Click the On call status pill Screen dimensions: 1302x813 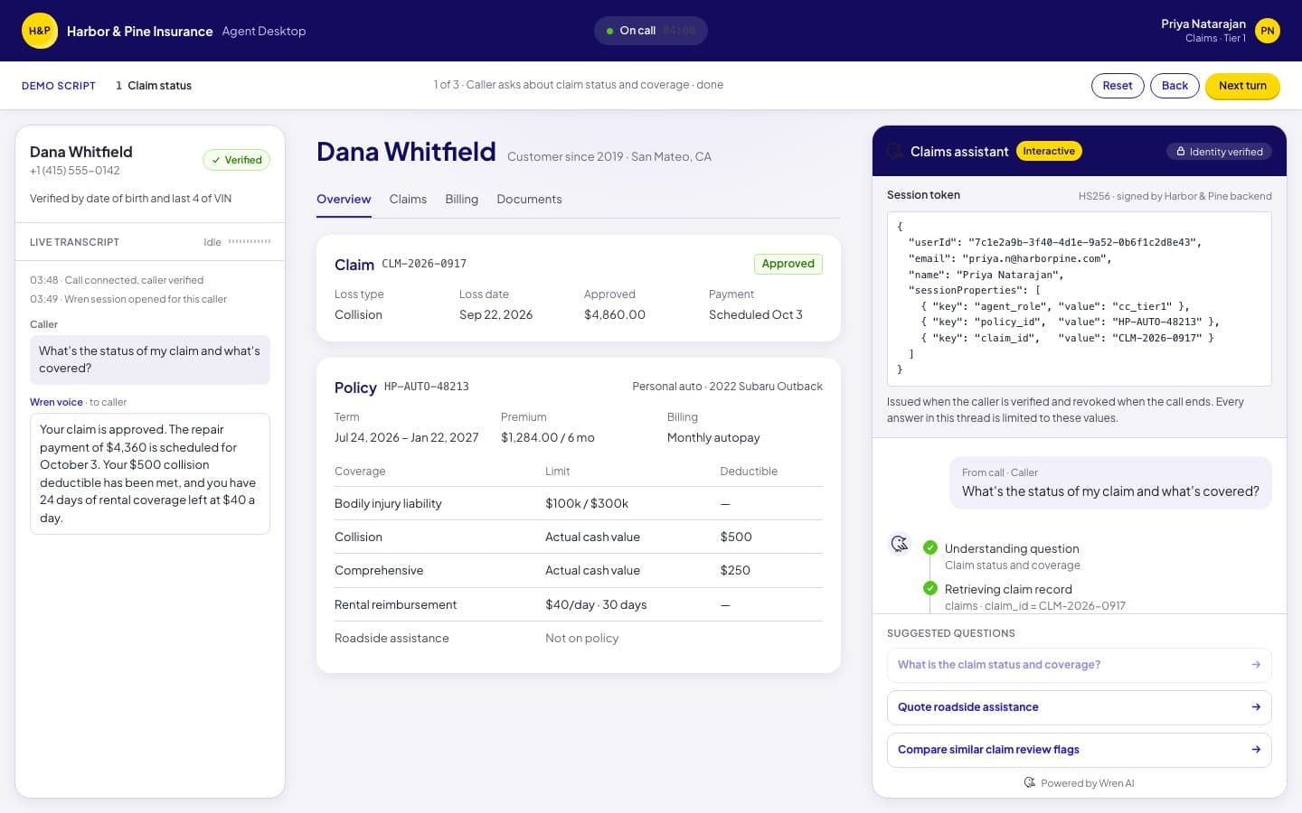click(x=651, y=31)
